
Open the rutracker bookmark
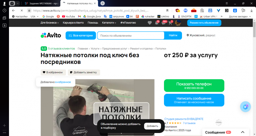tap(148, 16)
